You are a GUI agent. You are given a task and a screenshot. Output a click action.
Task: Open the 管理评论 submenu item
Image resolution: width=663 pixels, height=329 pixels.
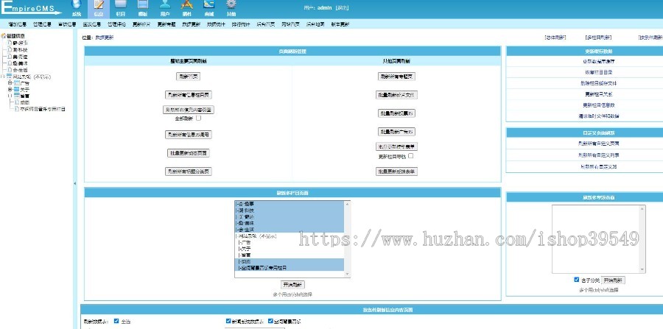(x=116, y=24)
